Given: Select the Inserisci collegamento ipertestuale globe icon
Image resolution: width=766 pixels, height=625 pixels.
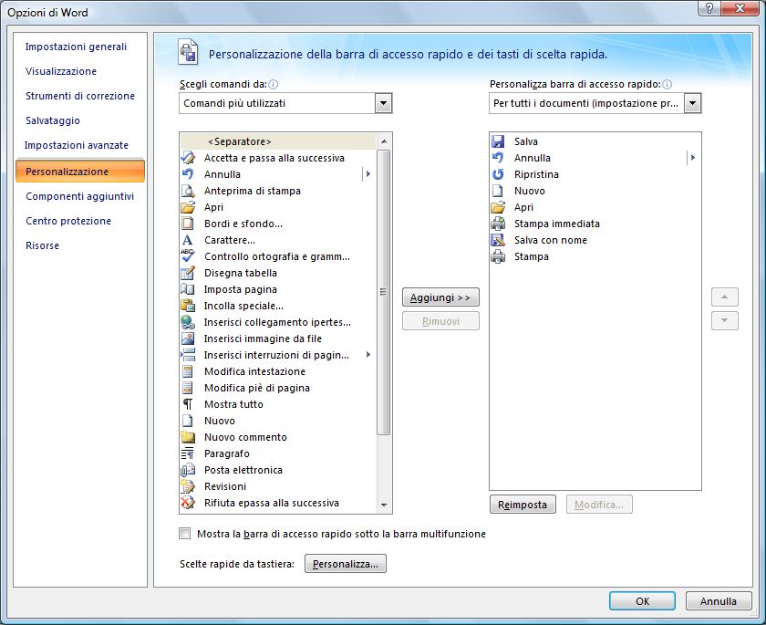Looking at the screenshot, I should click(188, 322).
